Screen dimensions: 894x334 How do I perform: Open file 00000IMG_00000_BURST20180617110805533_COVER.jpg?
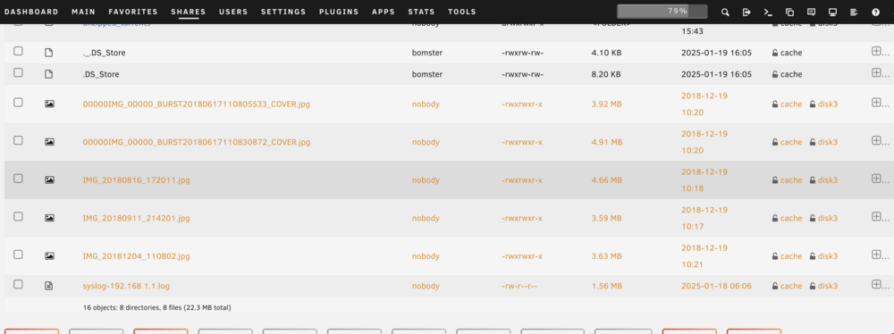pos(196,104)
